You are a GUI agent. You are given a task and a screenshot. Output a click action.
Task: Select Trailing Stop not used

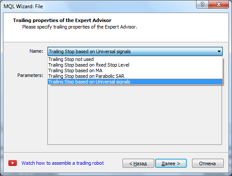[x=135, y=59]
